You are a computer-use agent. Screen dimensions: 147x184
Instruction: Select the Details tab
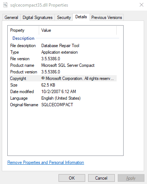point(81,17)
